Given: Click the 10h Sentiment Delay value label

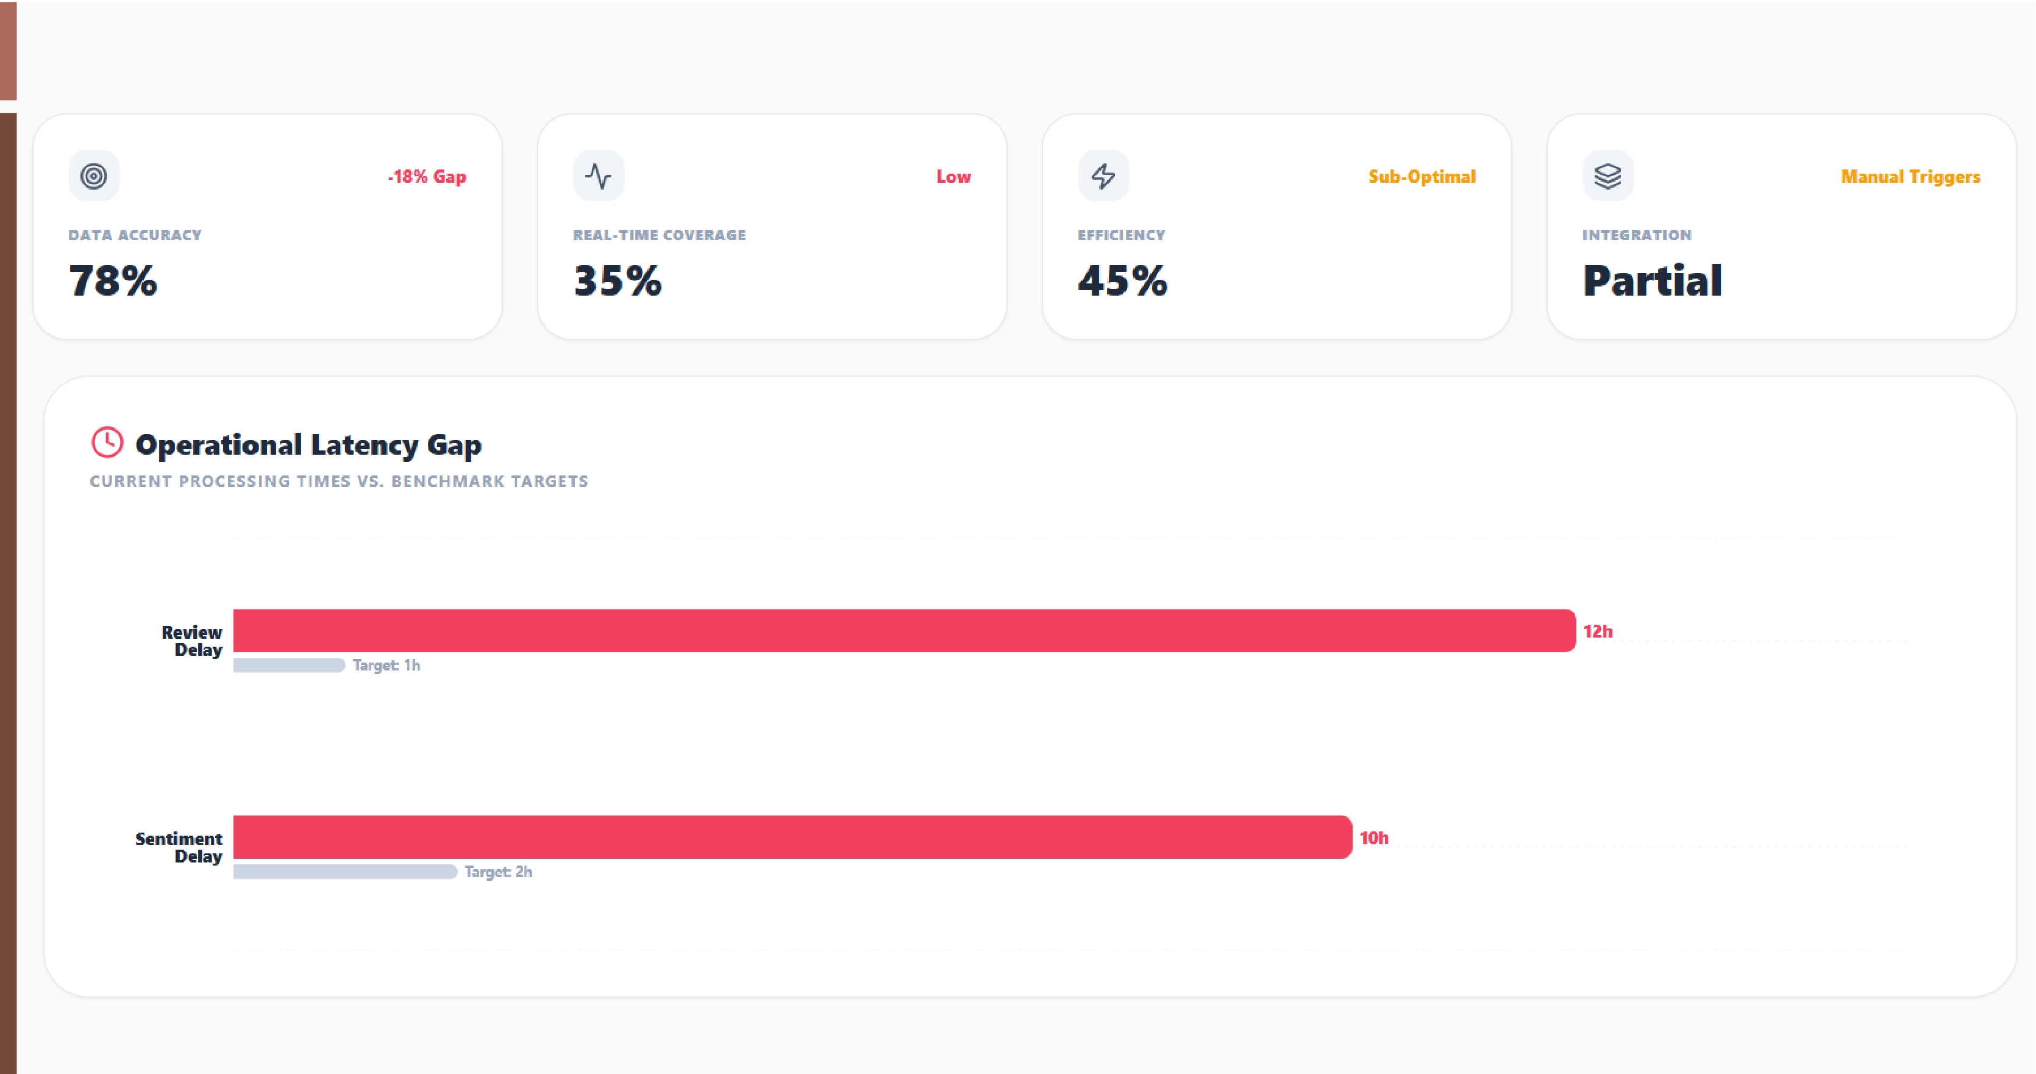Looking at the screenshot, I should pos(1373,838).
